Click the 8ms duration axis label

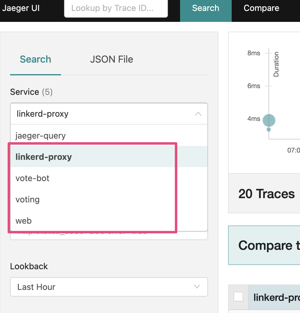[x=254, y=53]
